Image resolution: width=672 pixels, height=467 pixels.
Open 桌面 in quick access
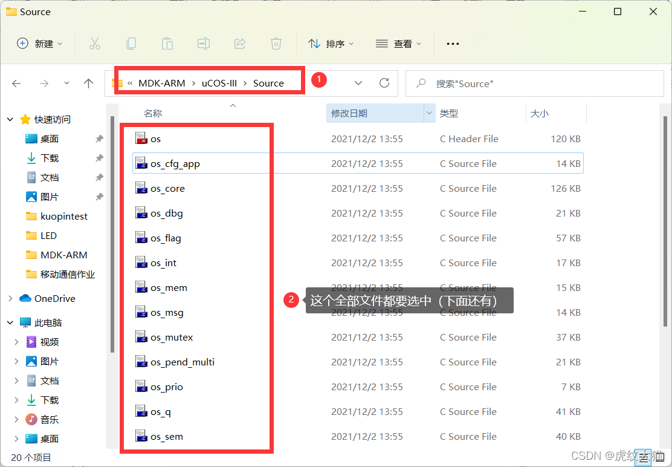(x=50, y=139)
